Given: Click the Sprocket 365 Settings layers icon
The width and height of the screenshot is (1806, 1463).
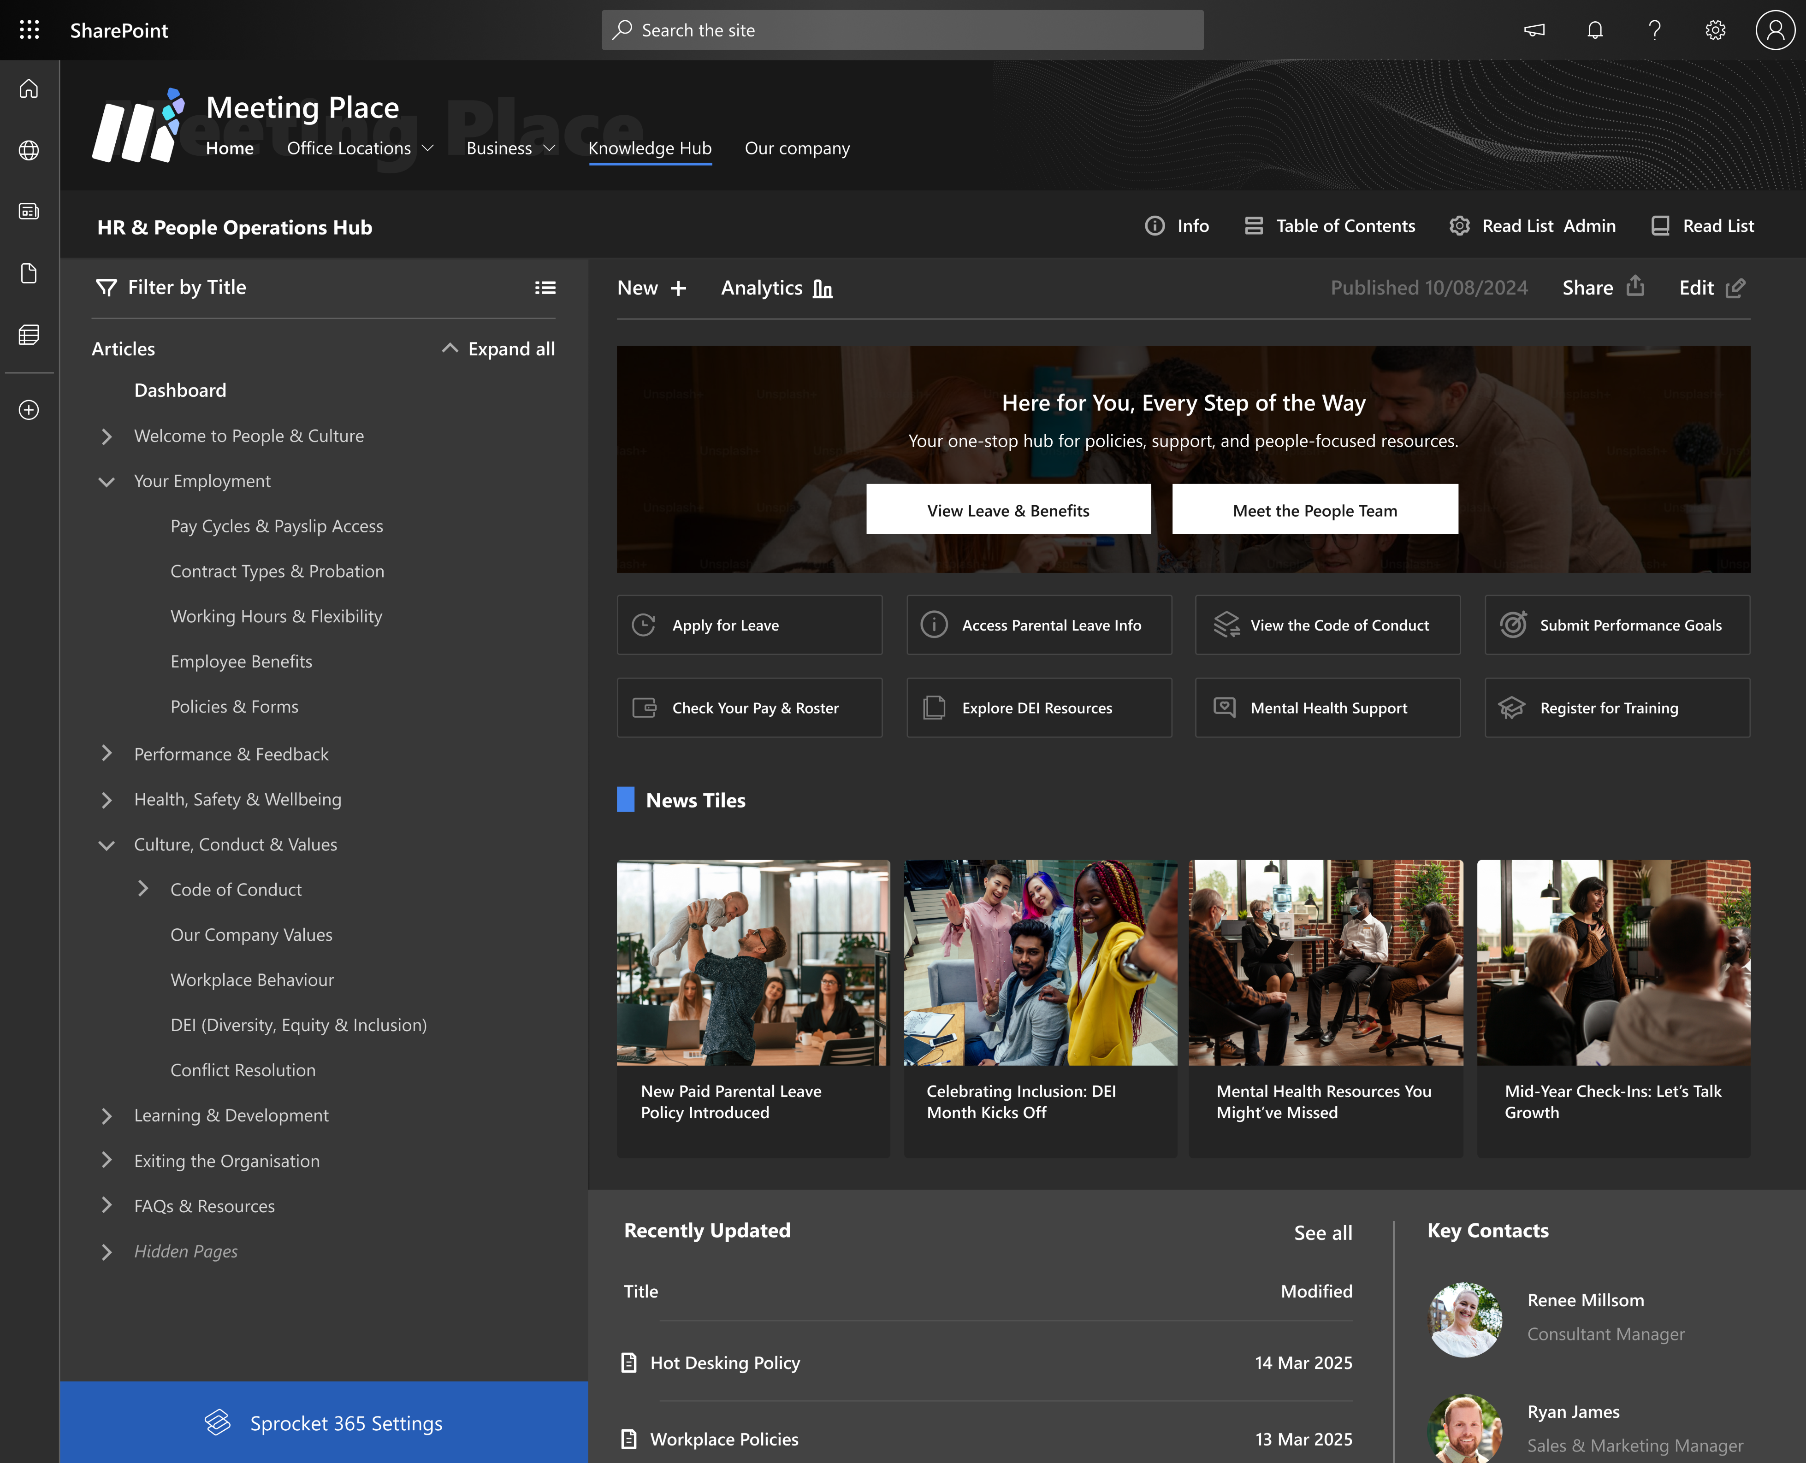Looking at the screenshot, I should coord(218,1422).
